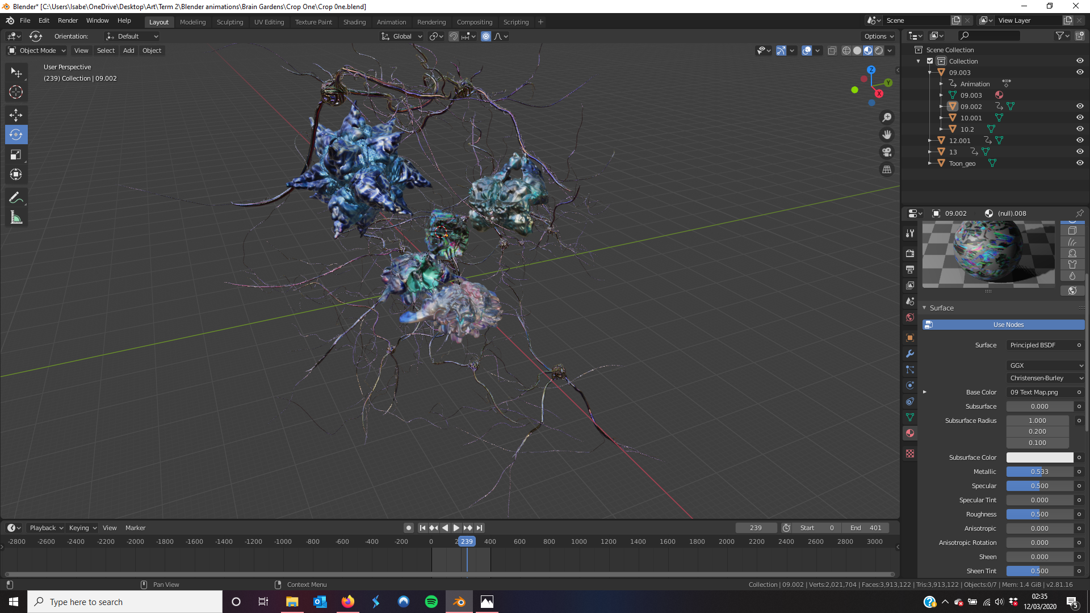Toggle the Collection exclude checkbox

coord(930,61)
